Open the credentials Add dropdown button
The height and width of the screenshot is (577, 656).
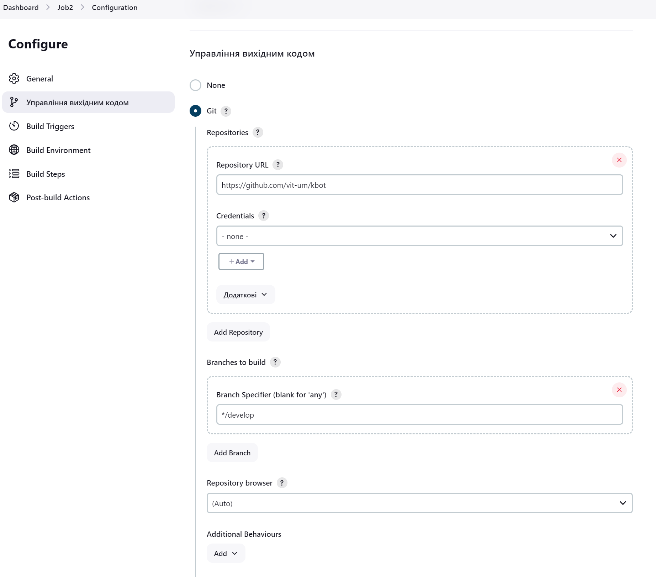coord(241,262)
